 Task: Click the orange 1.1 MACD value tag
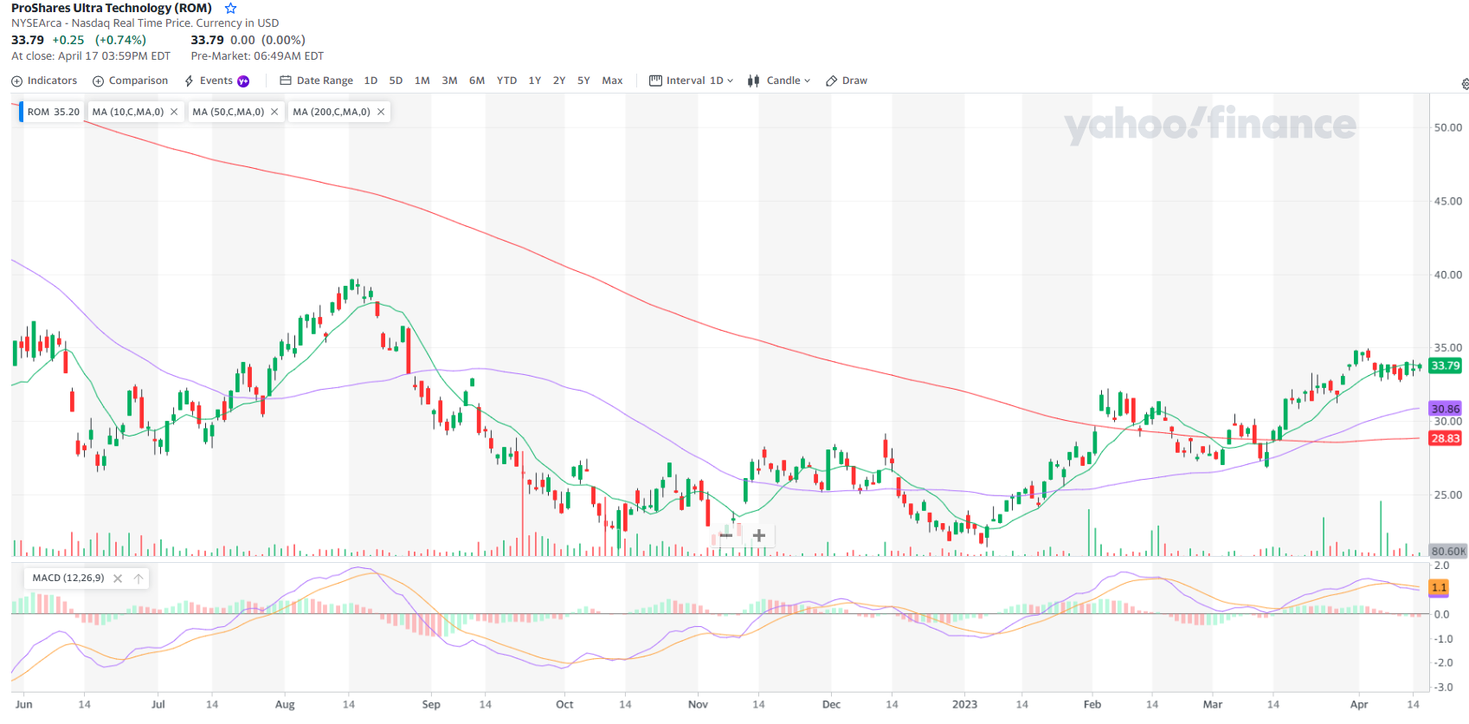point(1439,587)
